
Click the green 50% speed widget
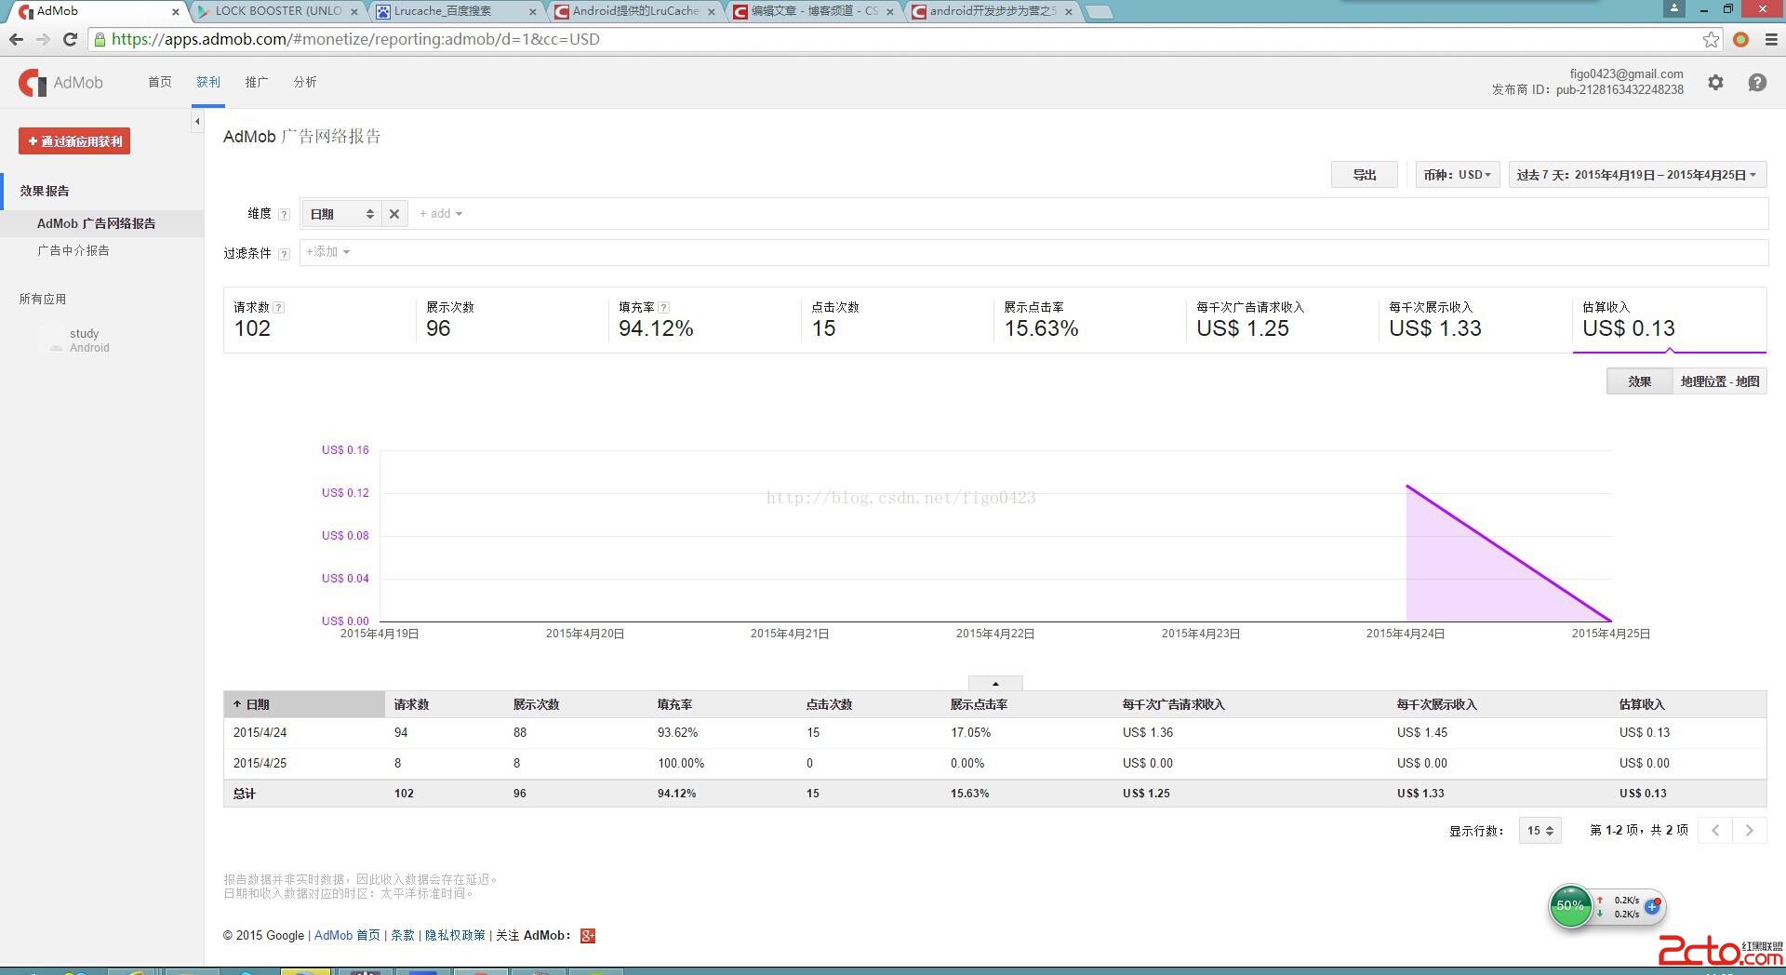(1570, 906)
